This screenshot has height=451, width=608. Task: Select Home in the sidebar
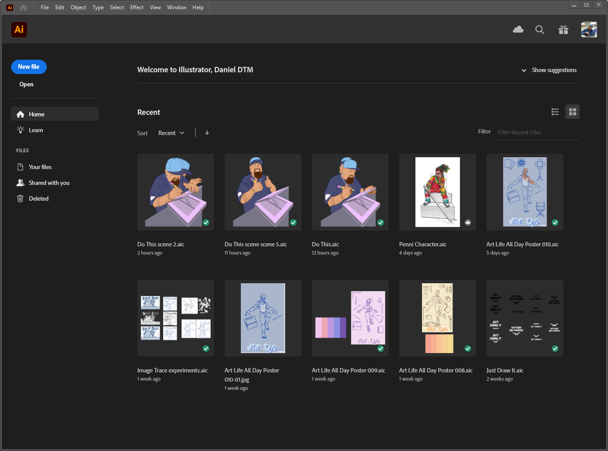tap(55, 114)
